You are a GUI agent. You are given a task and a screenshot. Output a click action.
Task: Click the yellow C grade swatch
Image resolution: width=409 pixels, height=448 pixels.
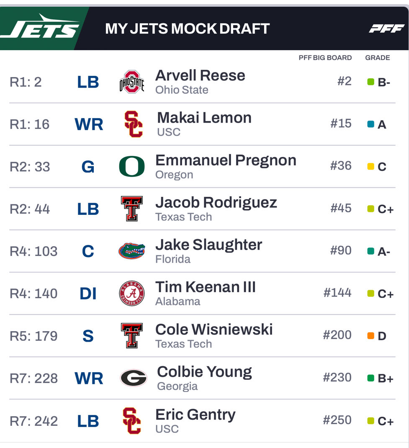370,167
